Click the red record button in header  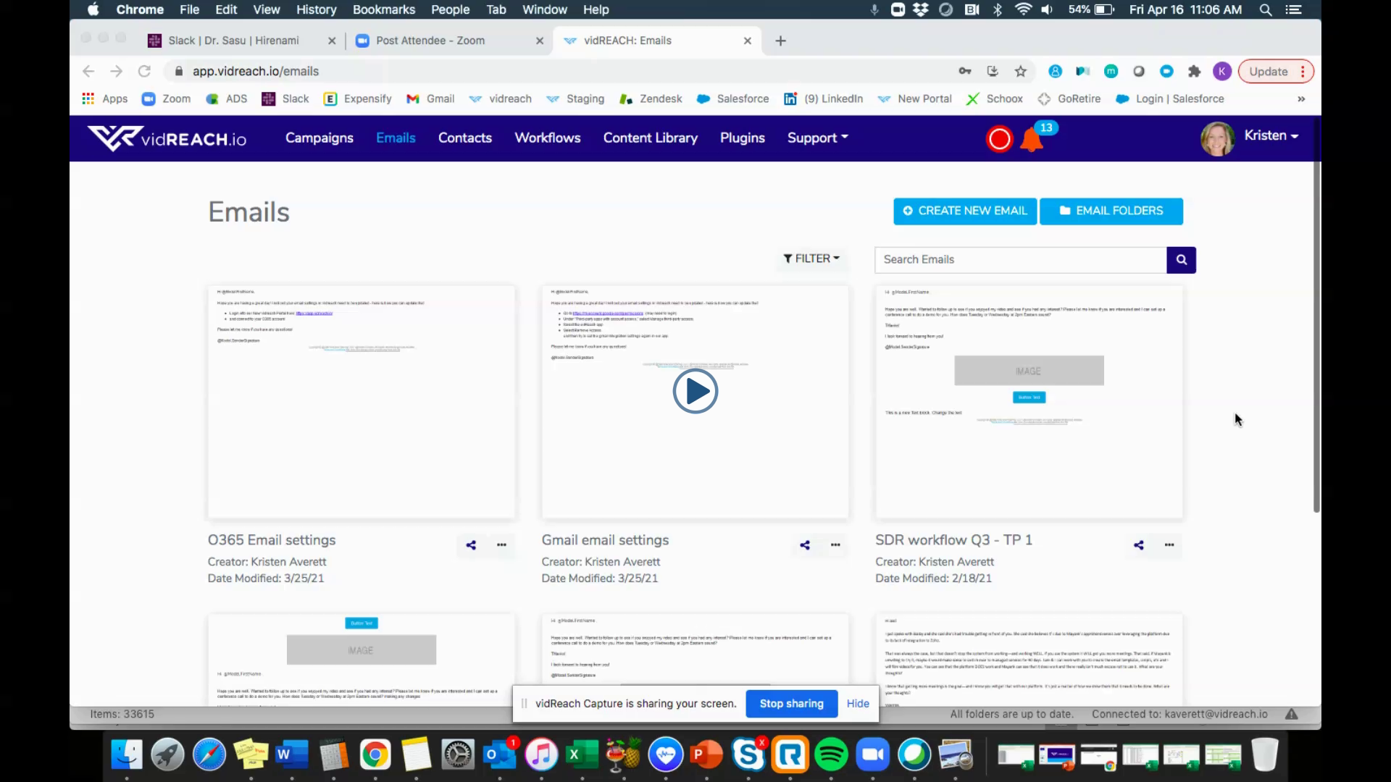point(999,139)
